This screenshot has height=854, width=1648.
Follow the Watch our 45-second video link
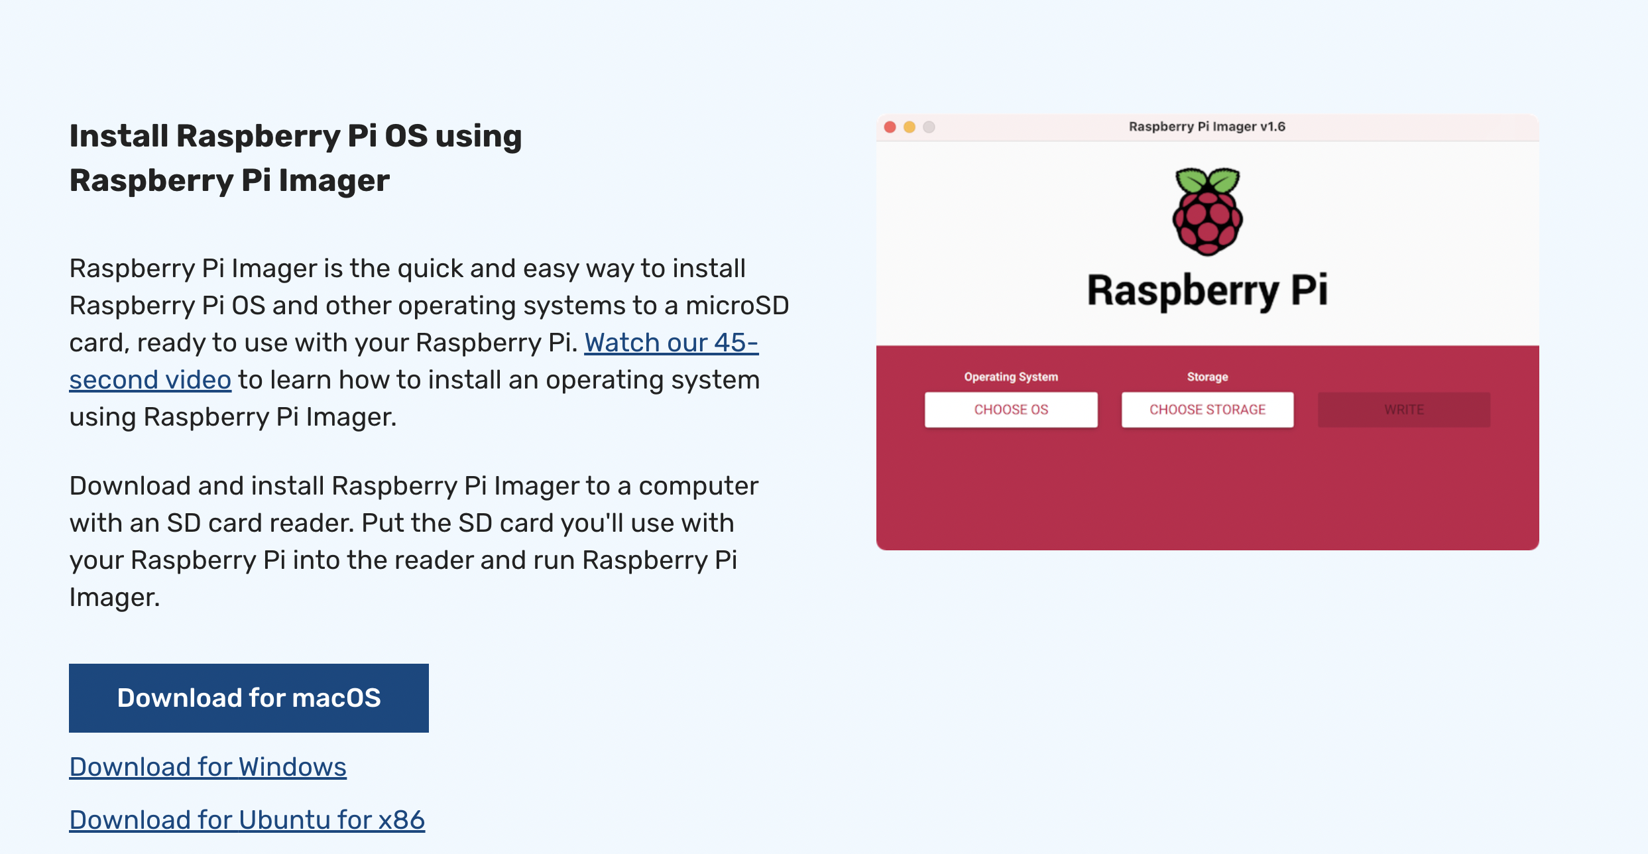(671, 343)
